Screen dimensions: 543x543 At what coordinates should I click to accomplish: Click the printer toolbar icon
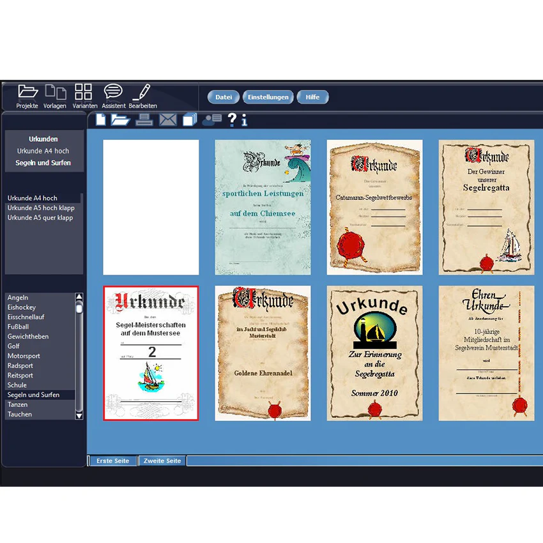(144, 120)
